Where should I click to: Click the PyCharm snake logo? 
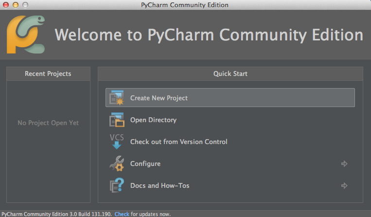click(x=26, y=35)
